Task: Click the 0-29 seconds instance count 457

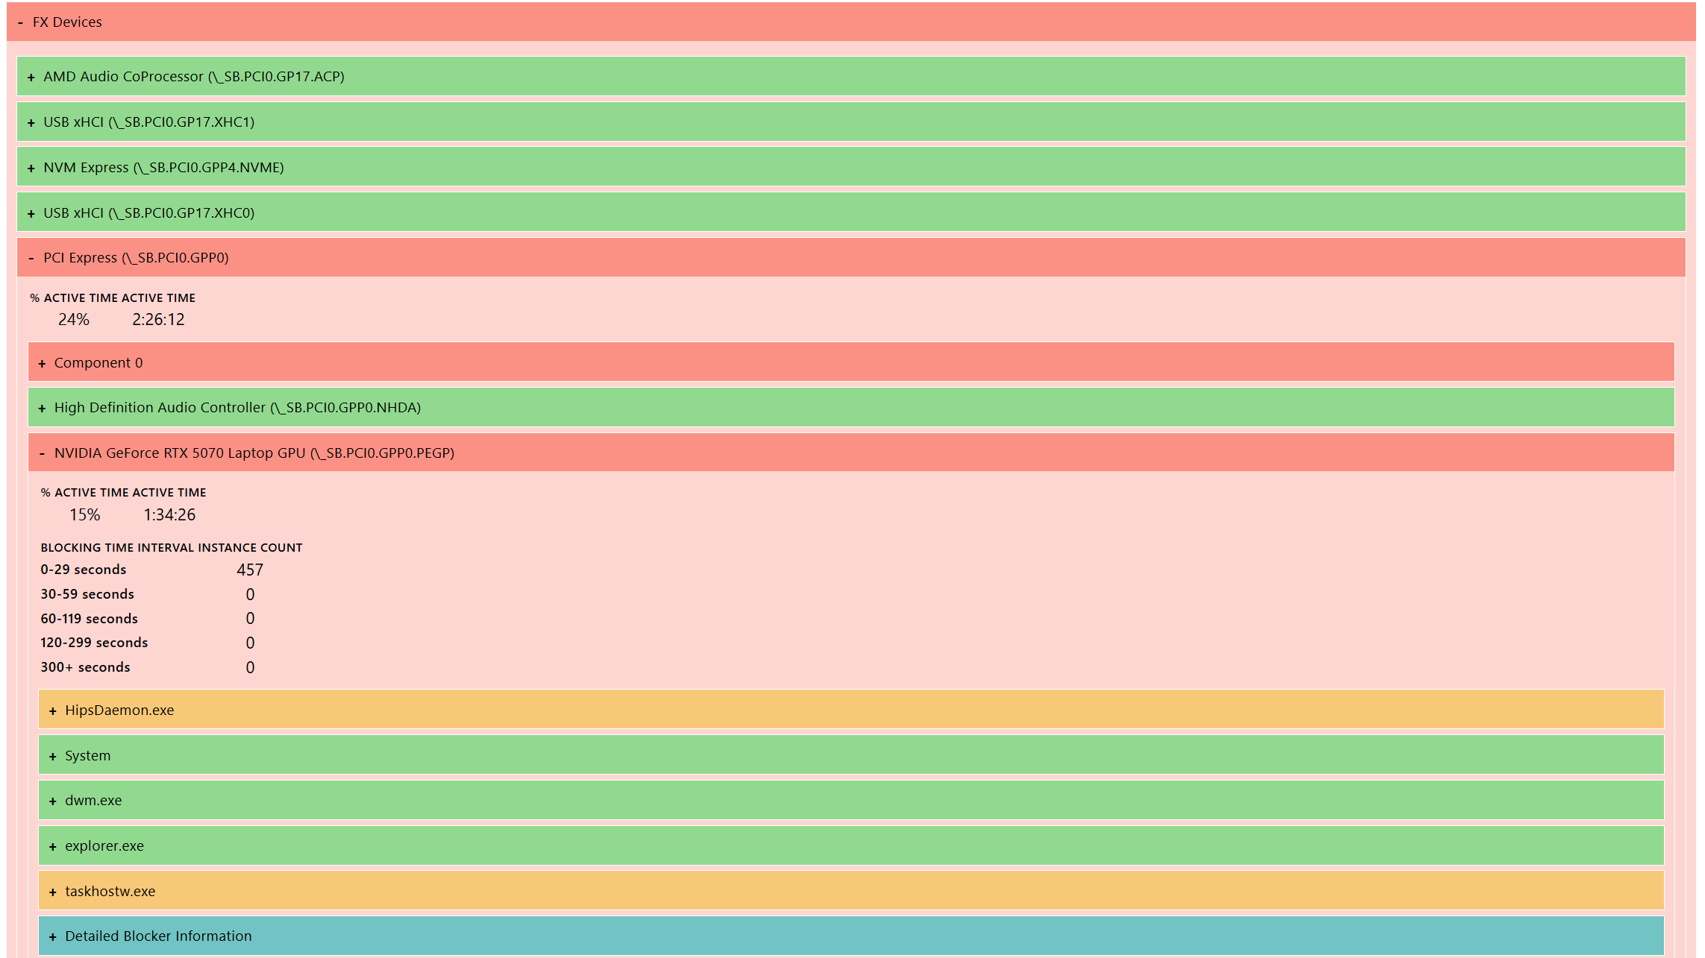Action: [250, 570]
